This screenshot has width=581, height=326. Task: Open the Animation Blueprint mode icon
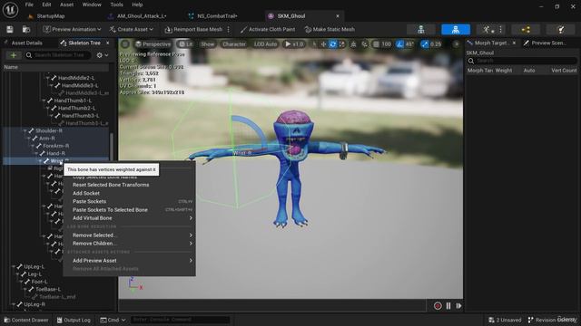[526, 30]
